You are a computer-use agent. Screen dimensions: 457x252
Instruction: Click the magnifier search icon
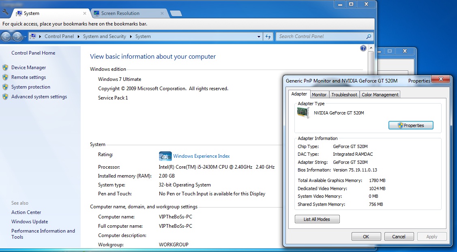369,36
